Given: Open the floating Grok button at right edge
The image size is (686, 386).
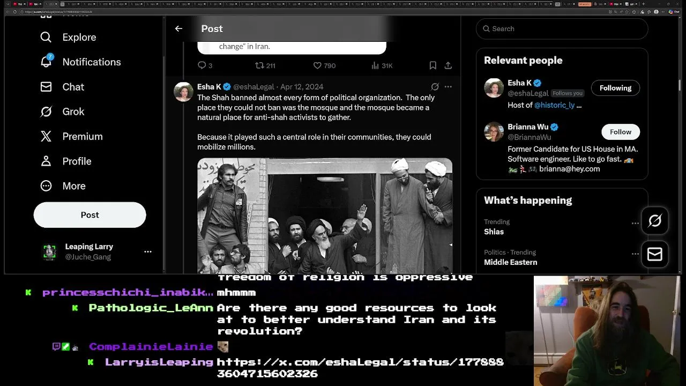Looking at the screenshot, I should coord(654,220).
